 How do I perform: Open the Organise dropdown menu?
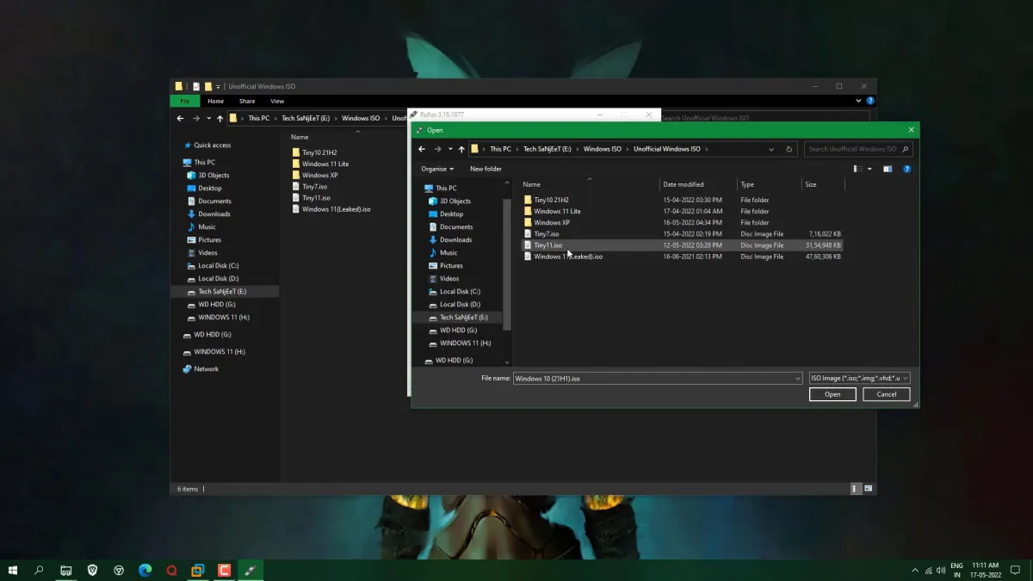[437, 169]
